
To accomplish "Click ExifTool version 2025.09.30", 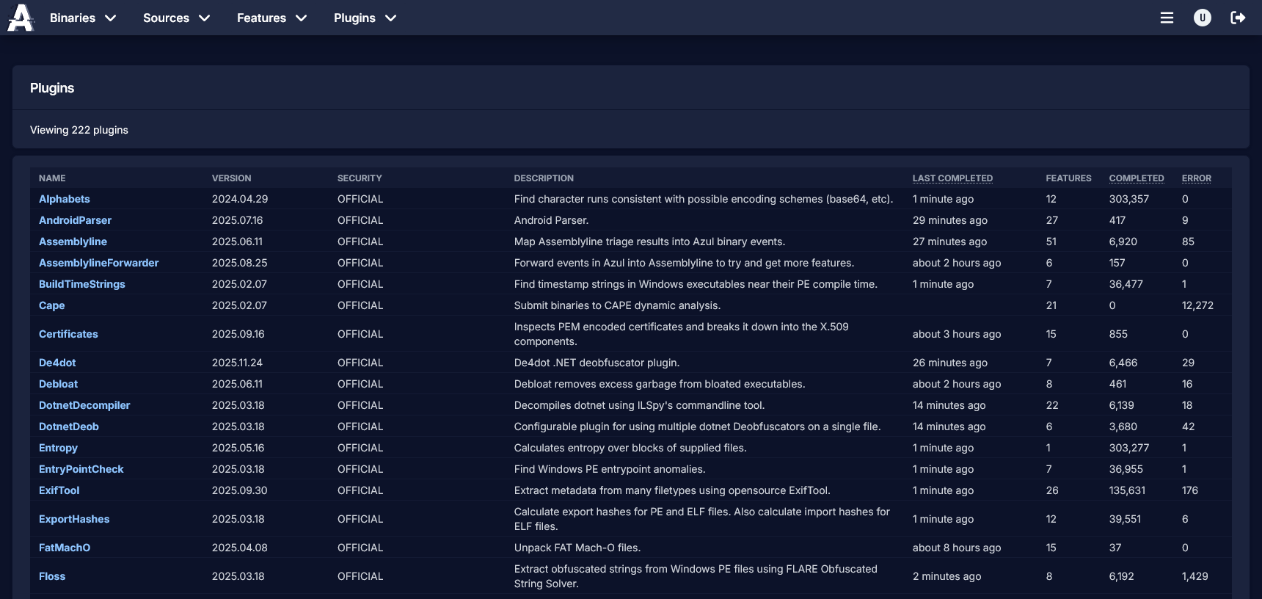I will (239, 490).
